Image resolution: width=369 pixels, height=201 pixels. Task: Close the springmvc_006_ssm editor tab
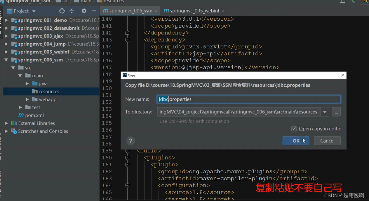156,11
